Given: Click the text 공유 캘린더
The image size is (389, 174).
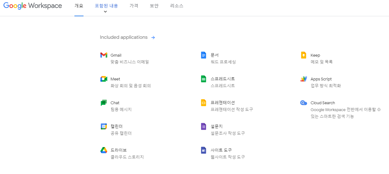Looking at the screenshot, I should (121, 133).
